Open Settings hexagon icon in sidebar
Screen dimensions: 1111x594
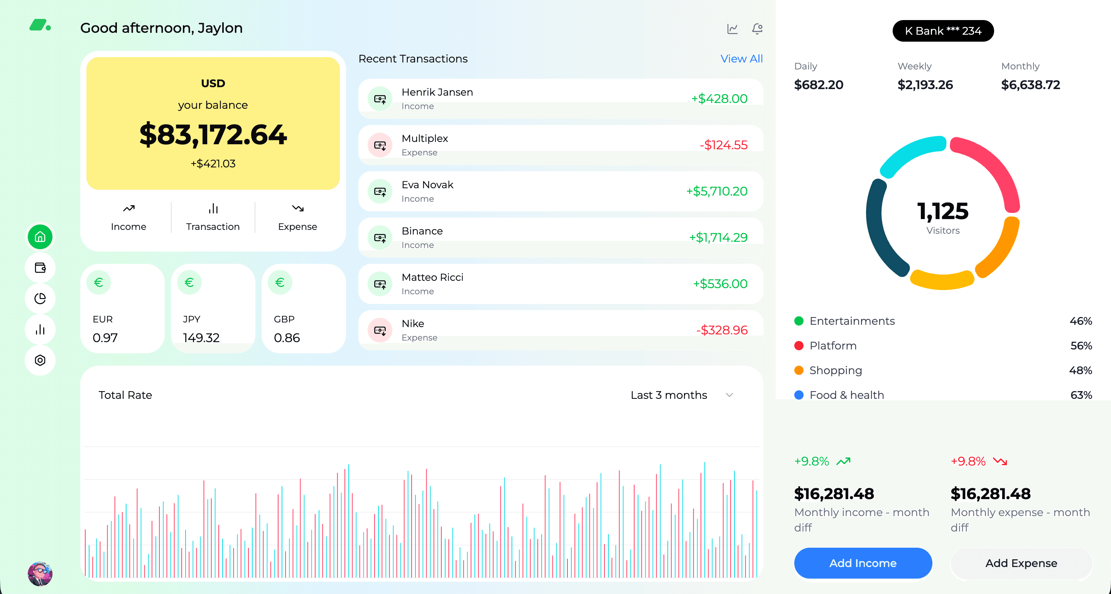pos(40,360)
